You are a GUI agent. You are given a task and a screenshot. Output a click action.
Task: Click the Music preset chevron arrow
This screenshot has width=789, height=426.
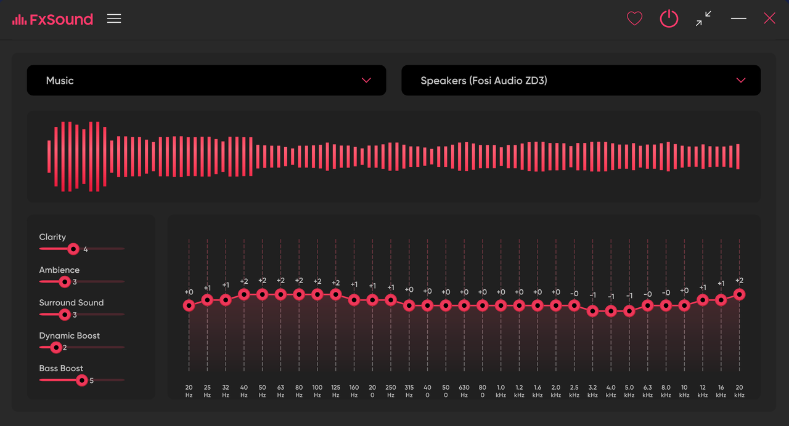[x=366, y=81]
